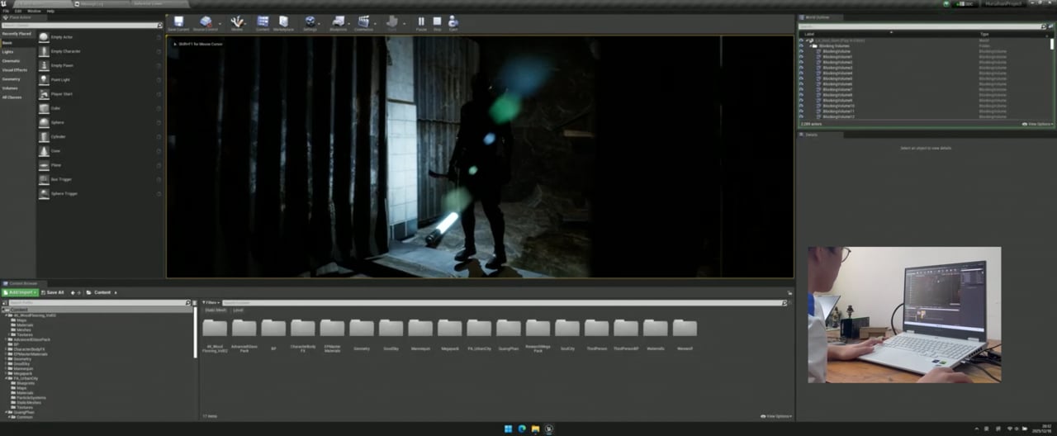Image resolution: width=1057 pixels, height=436 pixels.
Task: Select the Point Light actor icon
Action: pyautogui.click(x=45, y=80)
